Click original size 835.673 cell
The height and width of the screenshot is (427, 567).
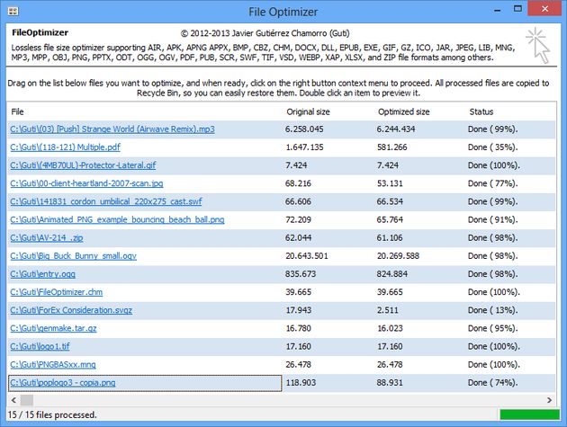[x=301, y=274]
